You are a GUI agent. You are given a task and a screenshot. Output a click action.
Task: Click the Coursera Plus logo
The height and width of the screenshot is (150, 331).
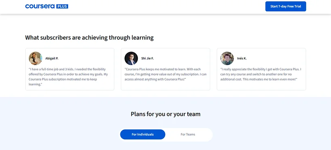[47, 7]
